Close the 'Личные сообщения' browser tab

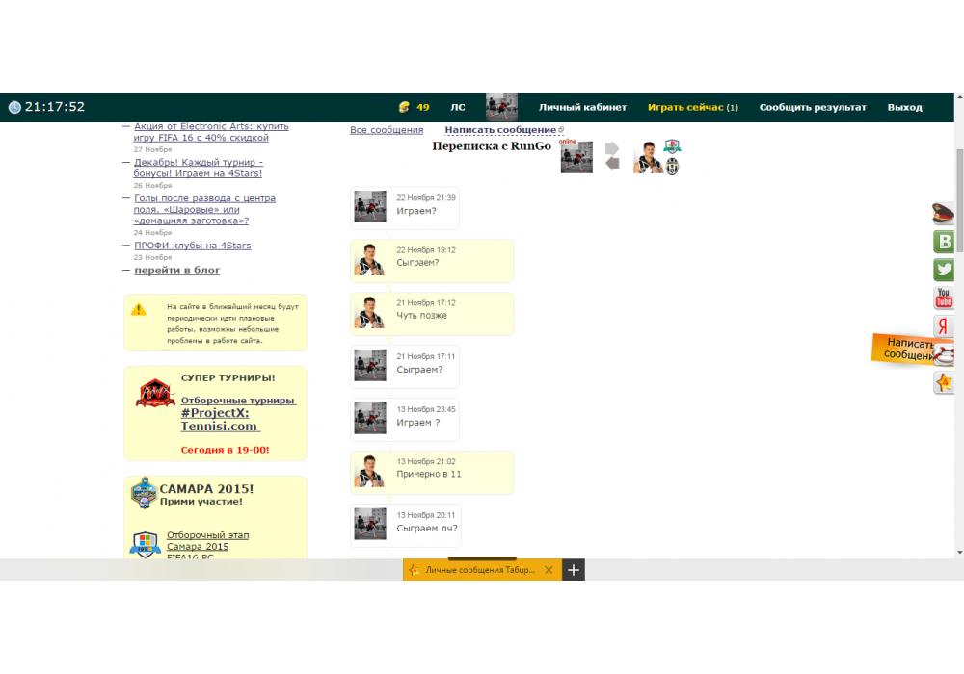click(549, 570)
